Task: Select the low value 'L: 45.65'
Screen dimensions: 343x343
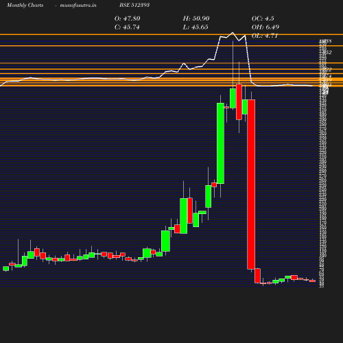Action: (196, 27)
